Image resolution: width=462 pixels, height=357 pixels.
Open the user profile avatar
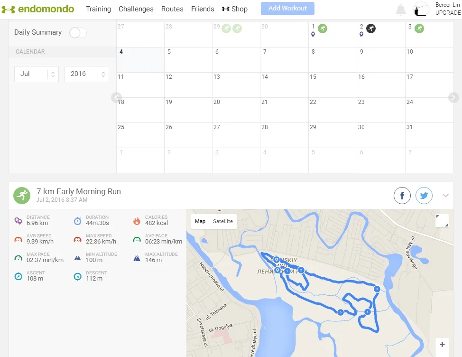[x=422, y=9]
